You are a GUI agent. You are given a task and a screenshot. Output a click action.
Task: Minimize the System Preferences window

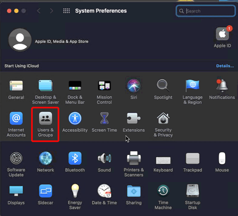(x=16, y=11)
